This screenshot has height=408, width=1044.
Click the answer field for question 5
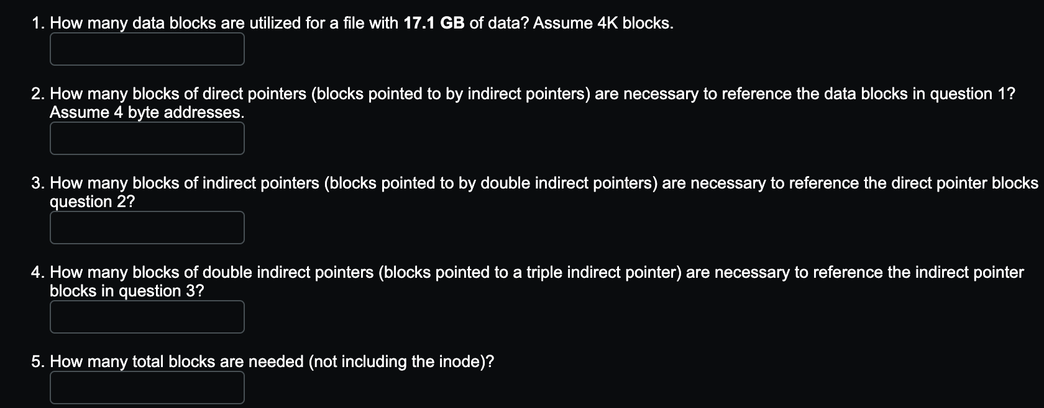click(x=147, y=386)
